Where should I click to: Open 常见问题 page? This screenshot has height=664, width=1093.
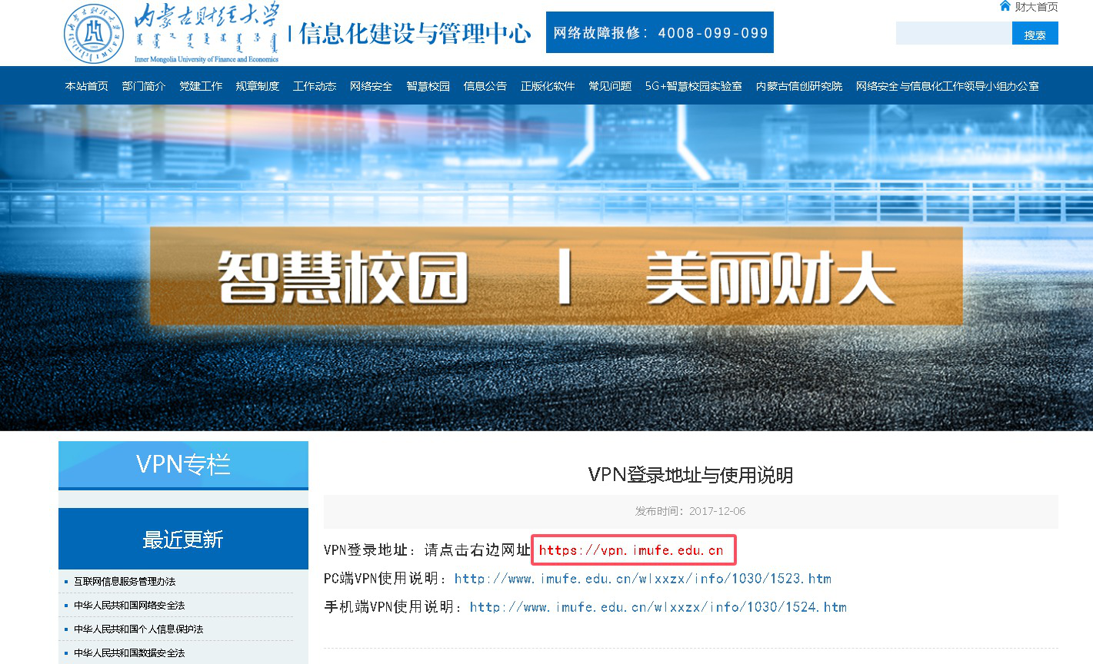[x=609, y=86]
